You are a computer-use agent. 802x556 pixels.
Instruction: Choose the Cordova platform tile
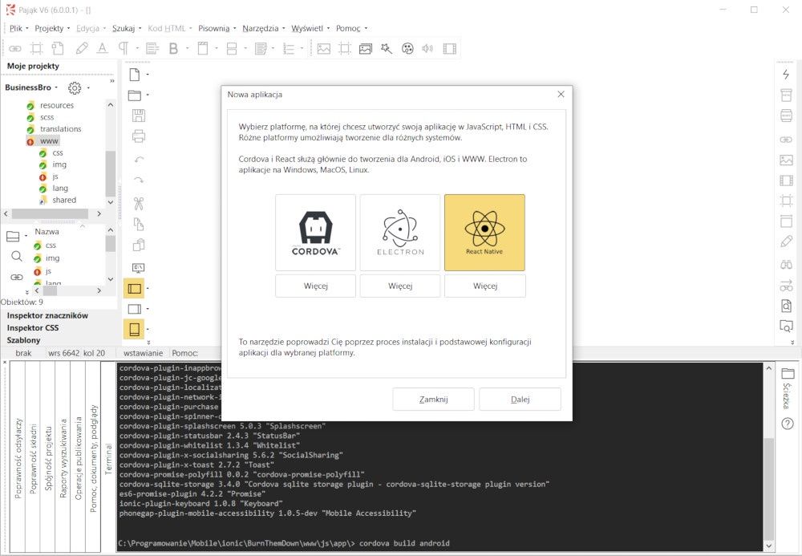click(x=315, y=232)
